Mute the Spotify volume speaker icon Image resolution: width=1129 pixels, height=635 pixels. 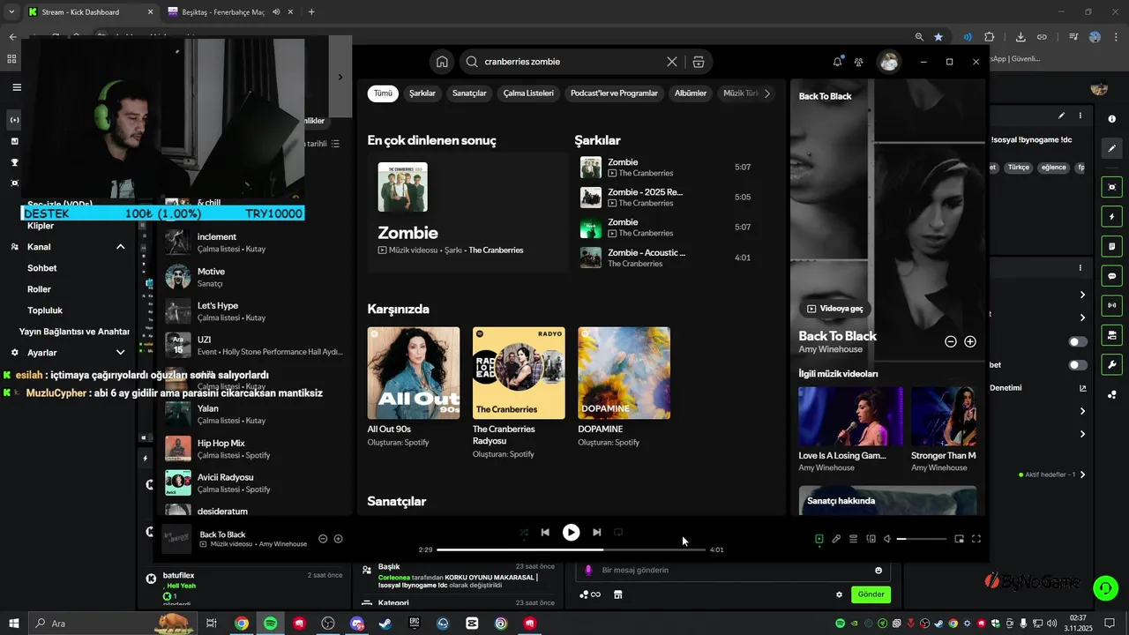tap(887, 539)
